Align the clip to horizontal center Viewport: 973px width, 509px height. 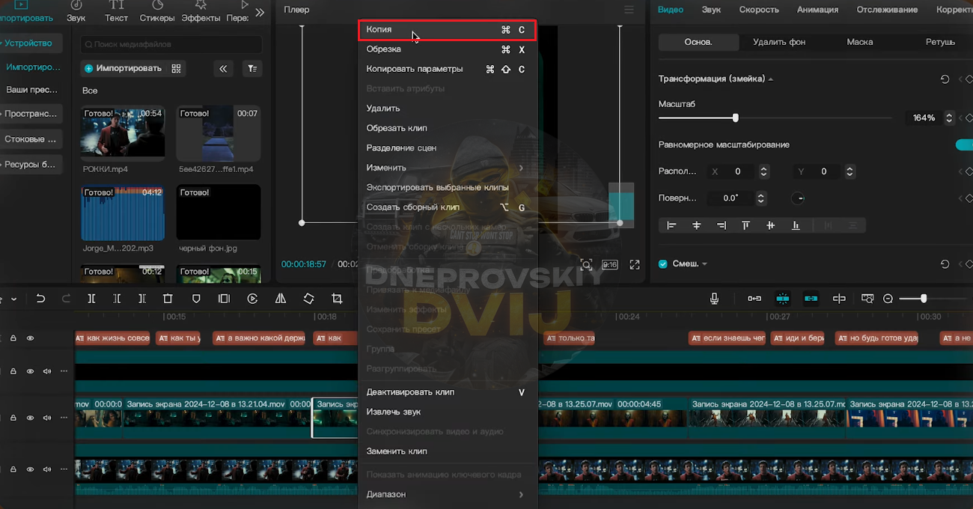click(696, 225)
